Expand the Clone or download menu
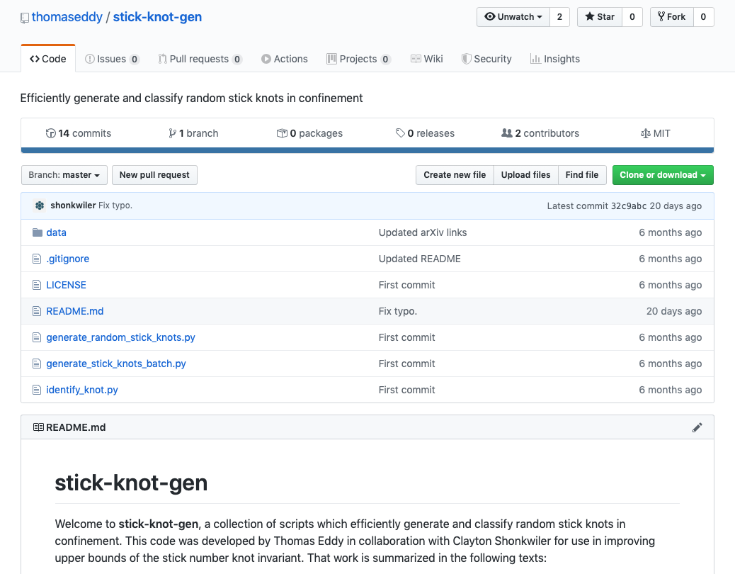This screenshot has height=574, width=735. (x=663, y=175)
